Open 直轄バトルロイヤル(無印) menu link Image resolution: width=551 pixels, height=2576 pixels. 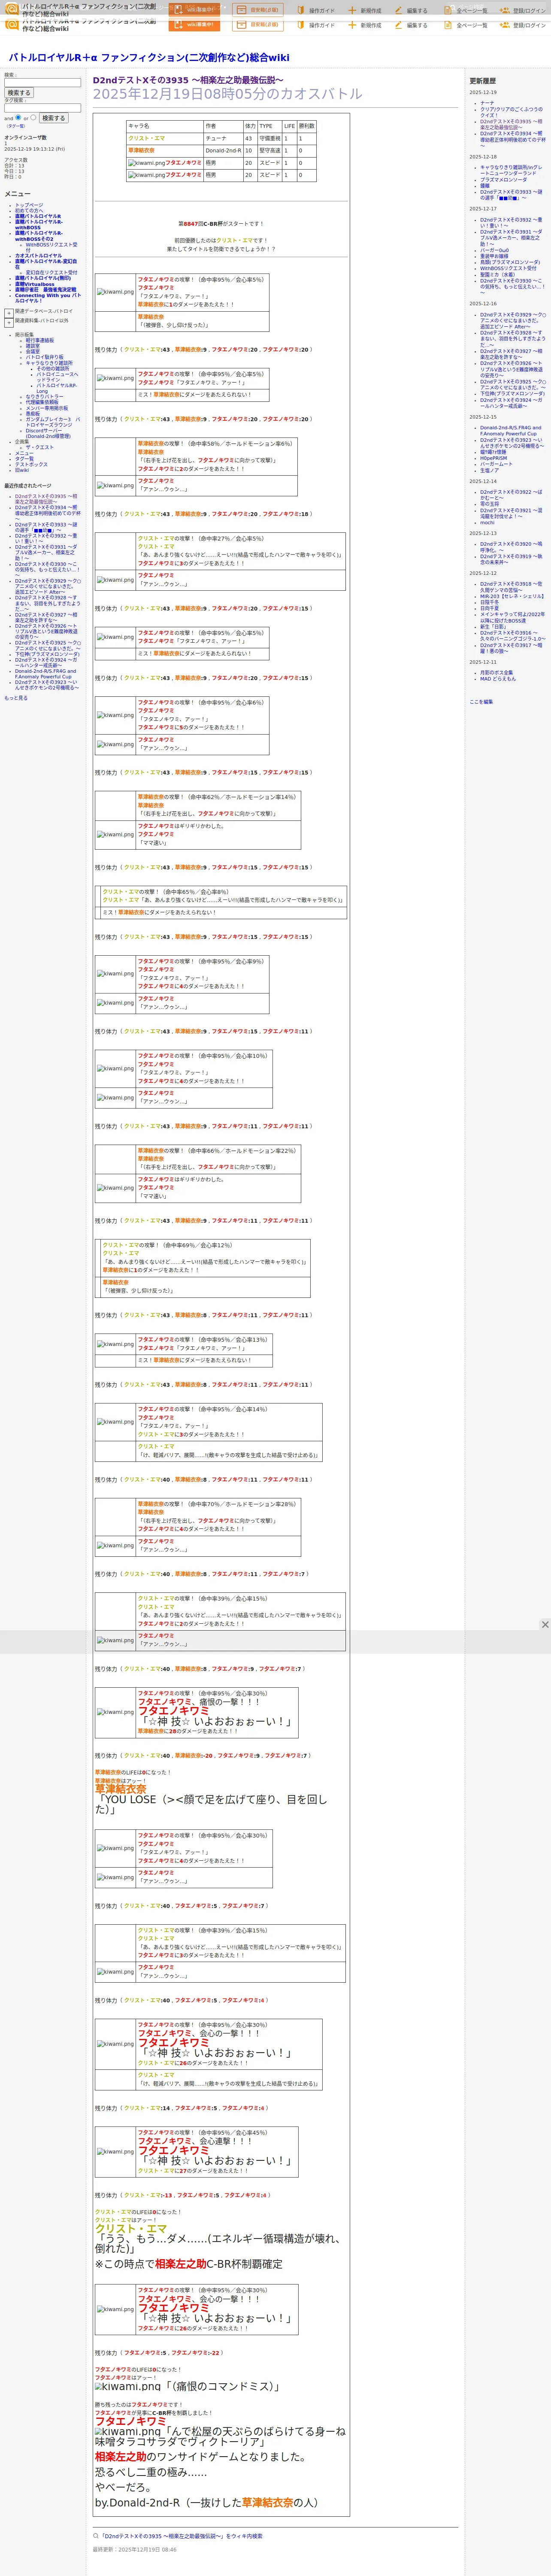click(43, 278)
